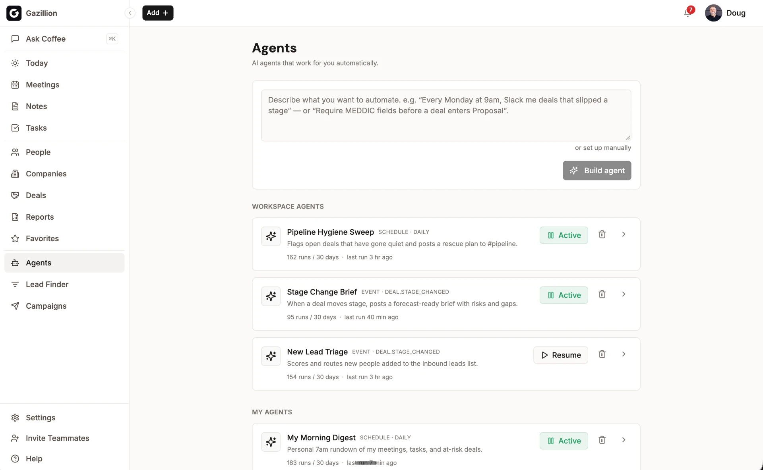Go to Today in sidebar
The image size is (763, 470).
[x=64, y=63]
